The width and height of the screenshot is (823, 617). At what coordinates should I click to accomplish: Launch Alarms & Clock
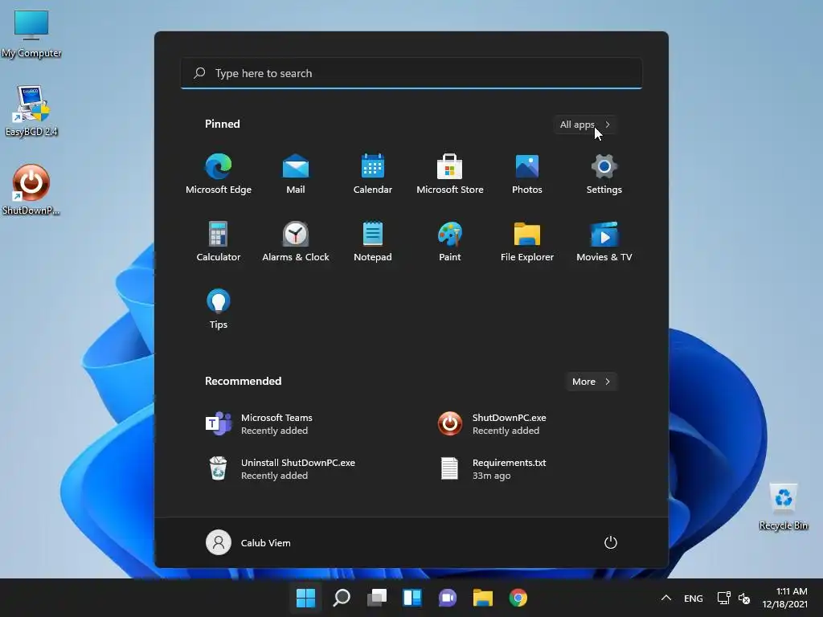tap(296, 241)
